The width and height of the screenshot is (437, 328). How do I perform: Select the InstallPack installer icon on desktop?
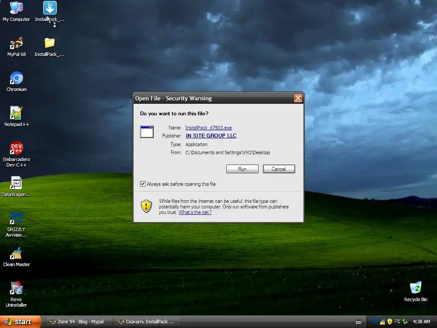click(50, 11)
